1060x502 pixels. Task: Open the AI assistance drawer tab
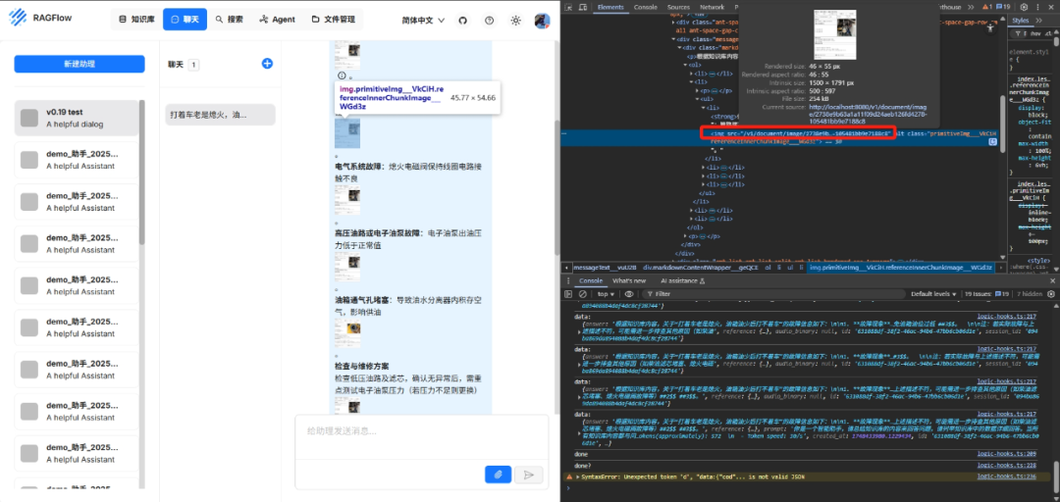point(683,280)
